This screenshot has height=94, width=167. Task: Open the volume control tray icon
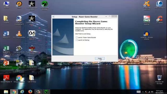(x=152, y=92)
